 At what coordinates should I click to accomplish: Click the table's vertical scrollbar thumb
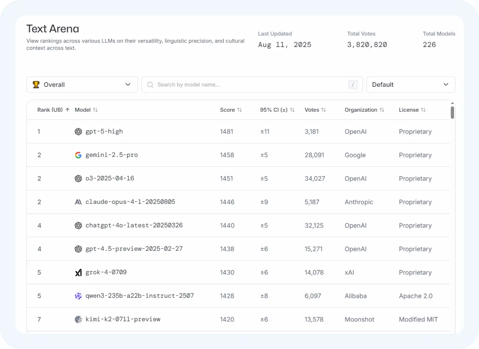click(452, 113)
